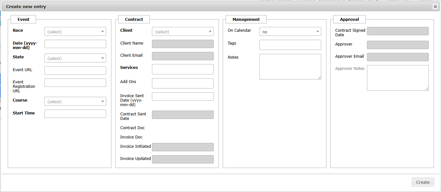Image resolution: width=441 pixels, height=192 pixels.
Task: Click the Services input field
Action: click(x=183, y=69)
